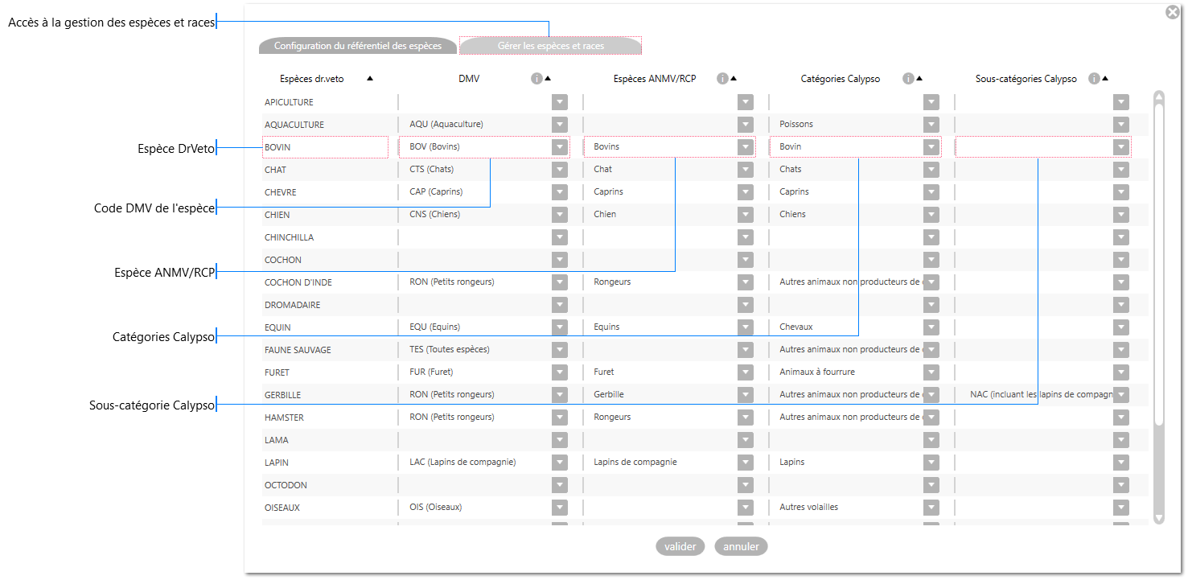Screen dimensions: 1188x580
Task: Select the CHIEN species name
Action: tap(277, 215)
